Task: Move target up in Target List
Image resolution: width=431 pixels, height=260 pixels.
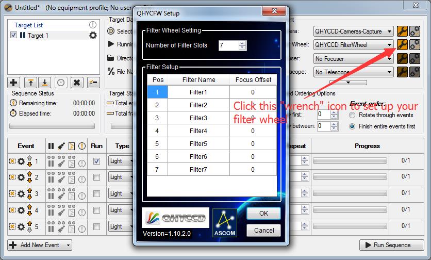Action: click(30, 82)
